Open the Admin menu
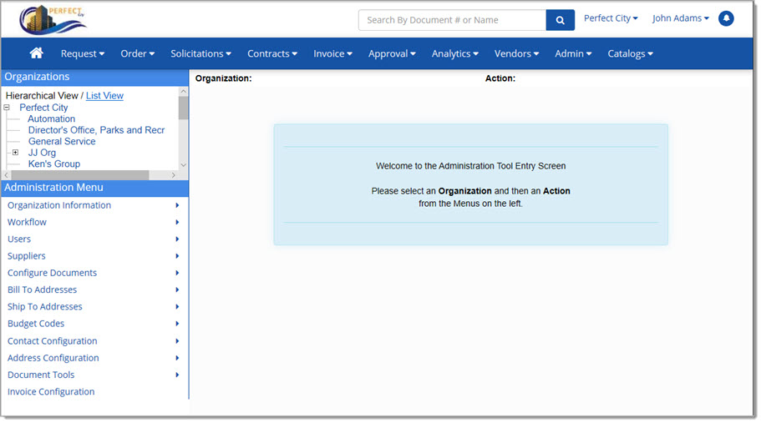761x423 pixels. coord(573,53)
